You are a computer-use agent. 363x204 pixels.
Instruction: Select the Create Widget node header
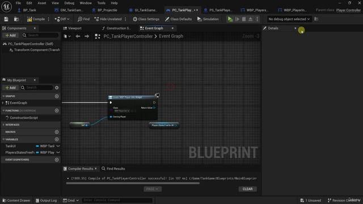point(132,97)
